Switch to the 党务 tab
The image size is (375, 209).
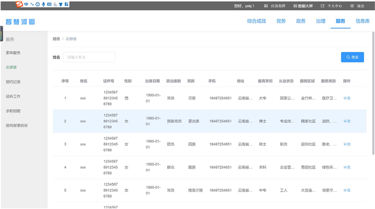click(x=281, y=21)
